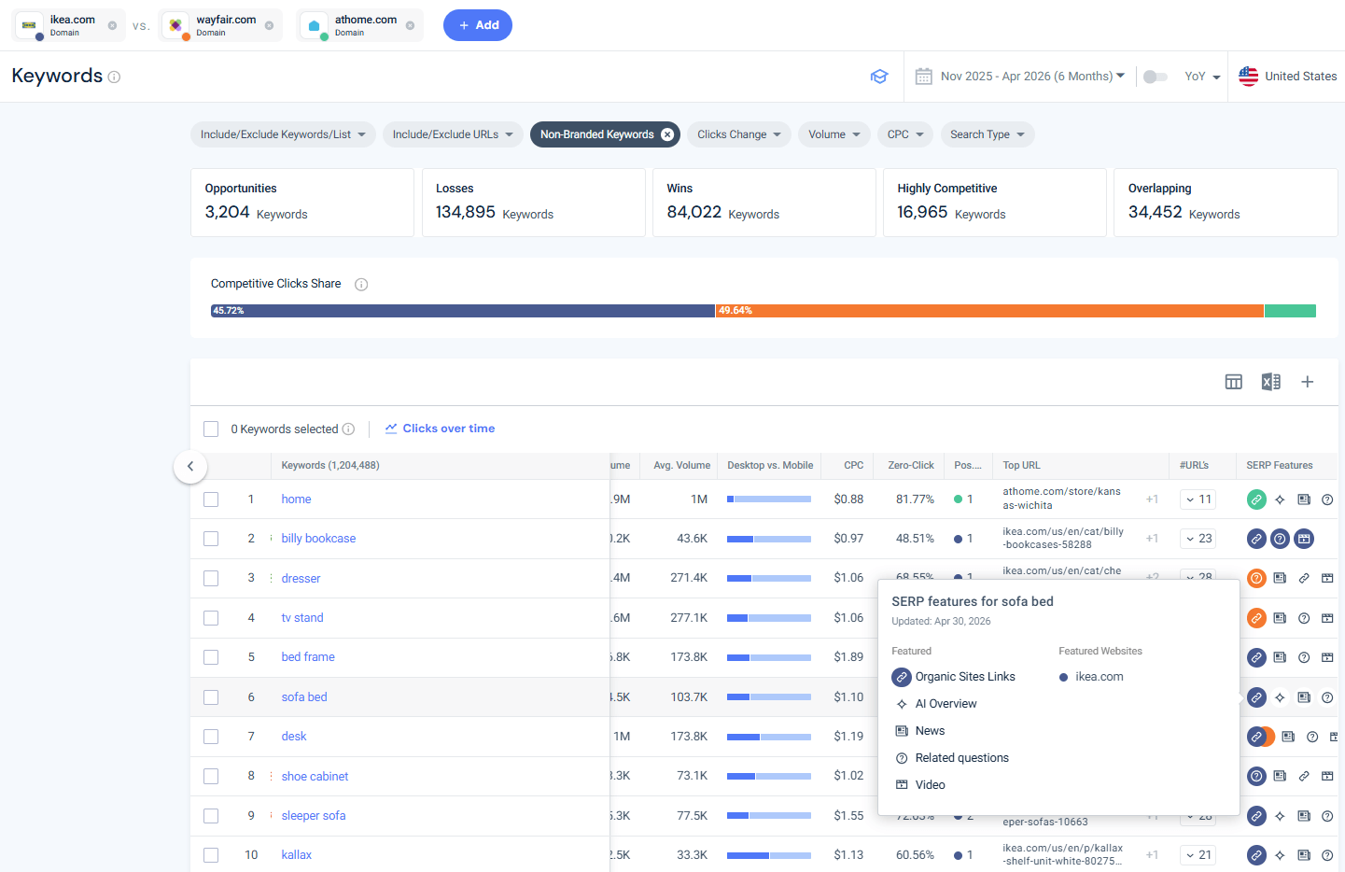Viewport: 1345px width, 872px height.
Task: Click the organic links icon in sofa bed row
Action: (1256, 697)
